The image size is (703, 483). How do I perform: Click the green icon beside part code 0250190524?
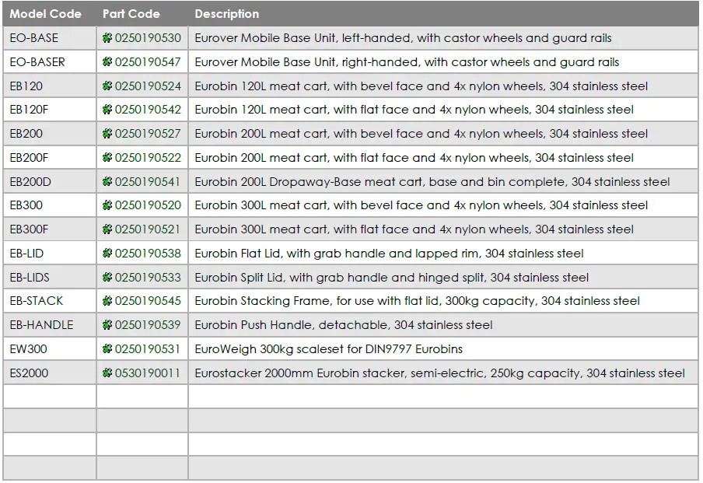(x=107, y=86)
